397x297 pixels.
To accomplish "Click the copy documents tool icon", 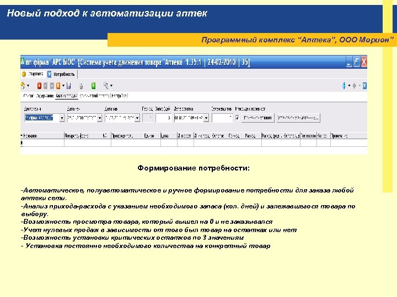I will (x=106, y=86).
